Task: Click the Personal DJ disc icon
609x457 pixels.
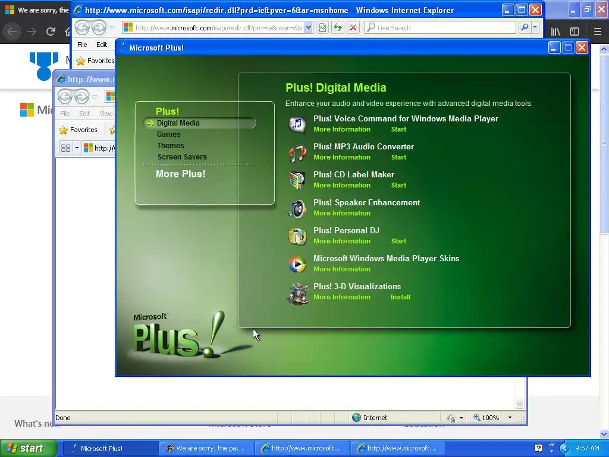Action: tap(297, 236)
